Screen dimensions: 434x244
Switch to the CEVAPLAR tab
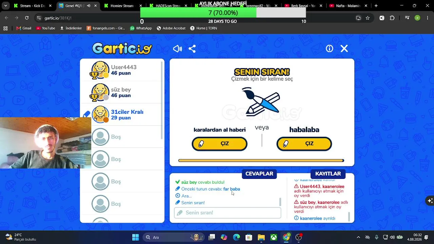[259, 174]
